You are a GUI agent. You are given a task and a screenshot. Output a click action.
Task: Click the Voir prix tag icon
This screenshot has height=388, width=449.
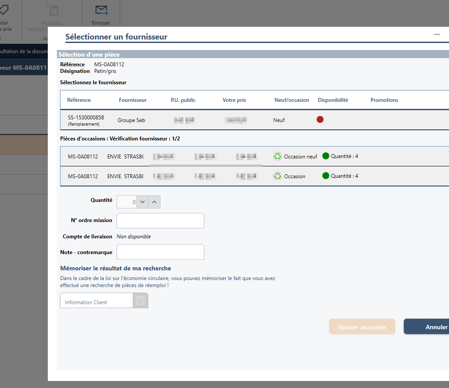(4, 11)
